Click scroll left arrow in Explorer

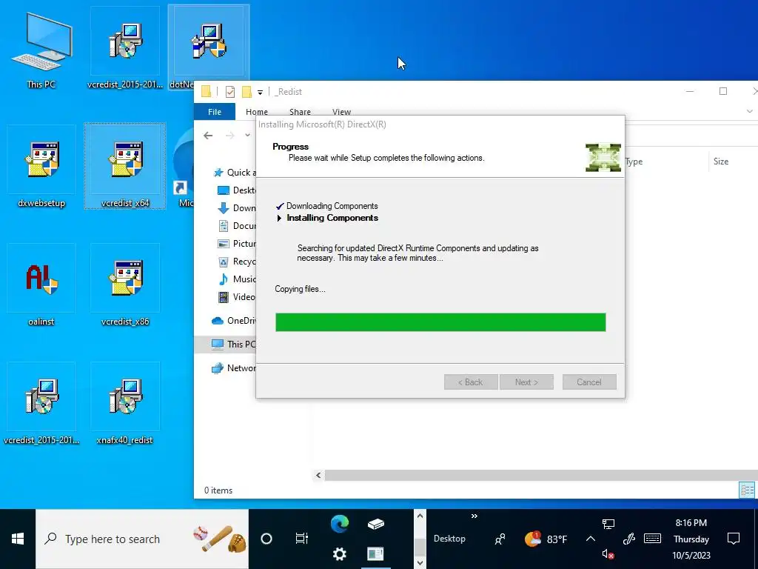point(318,476)
